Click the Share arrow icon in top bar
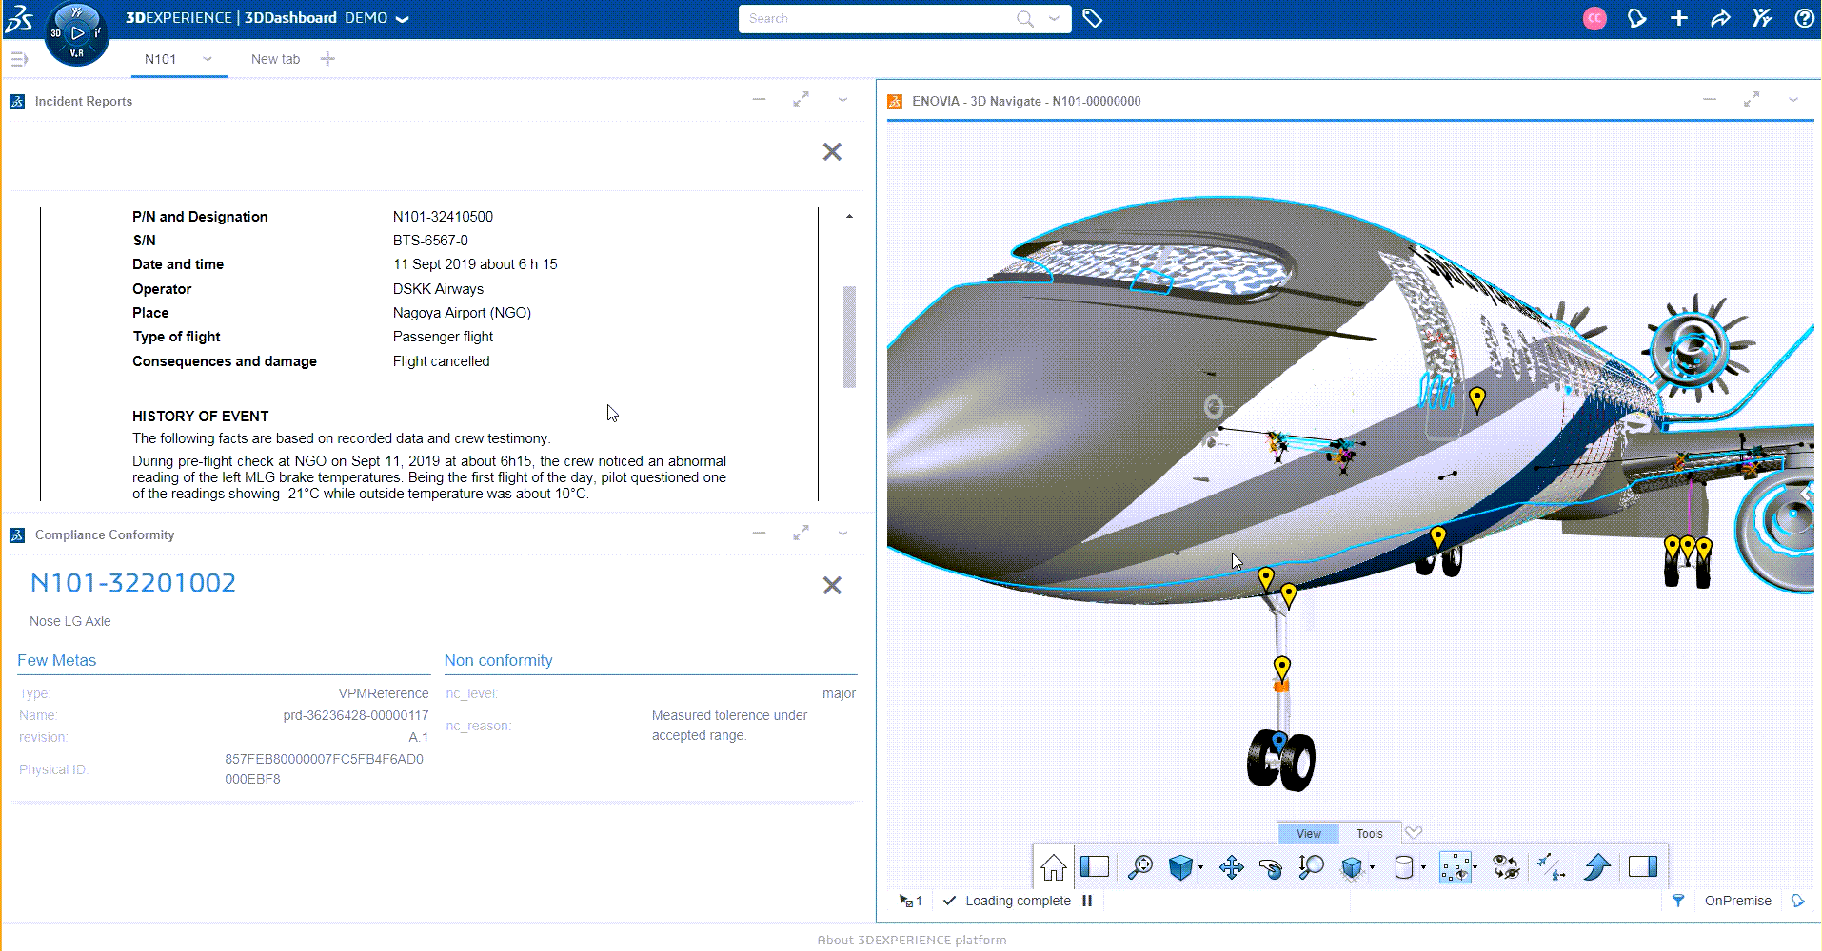 click(x=1721, y=18)
